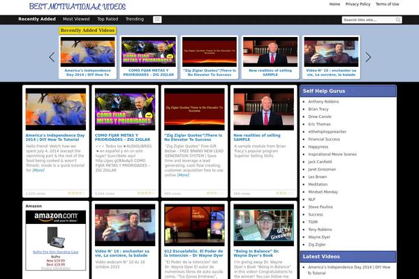Image resolution: width=419 pixels, height=279 pixels.
Task: Open thumbnail of Being in Balance giveaway video
Action: (263, 225)
